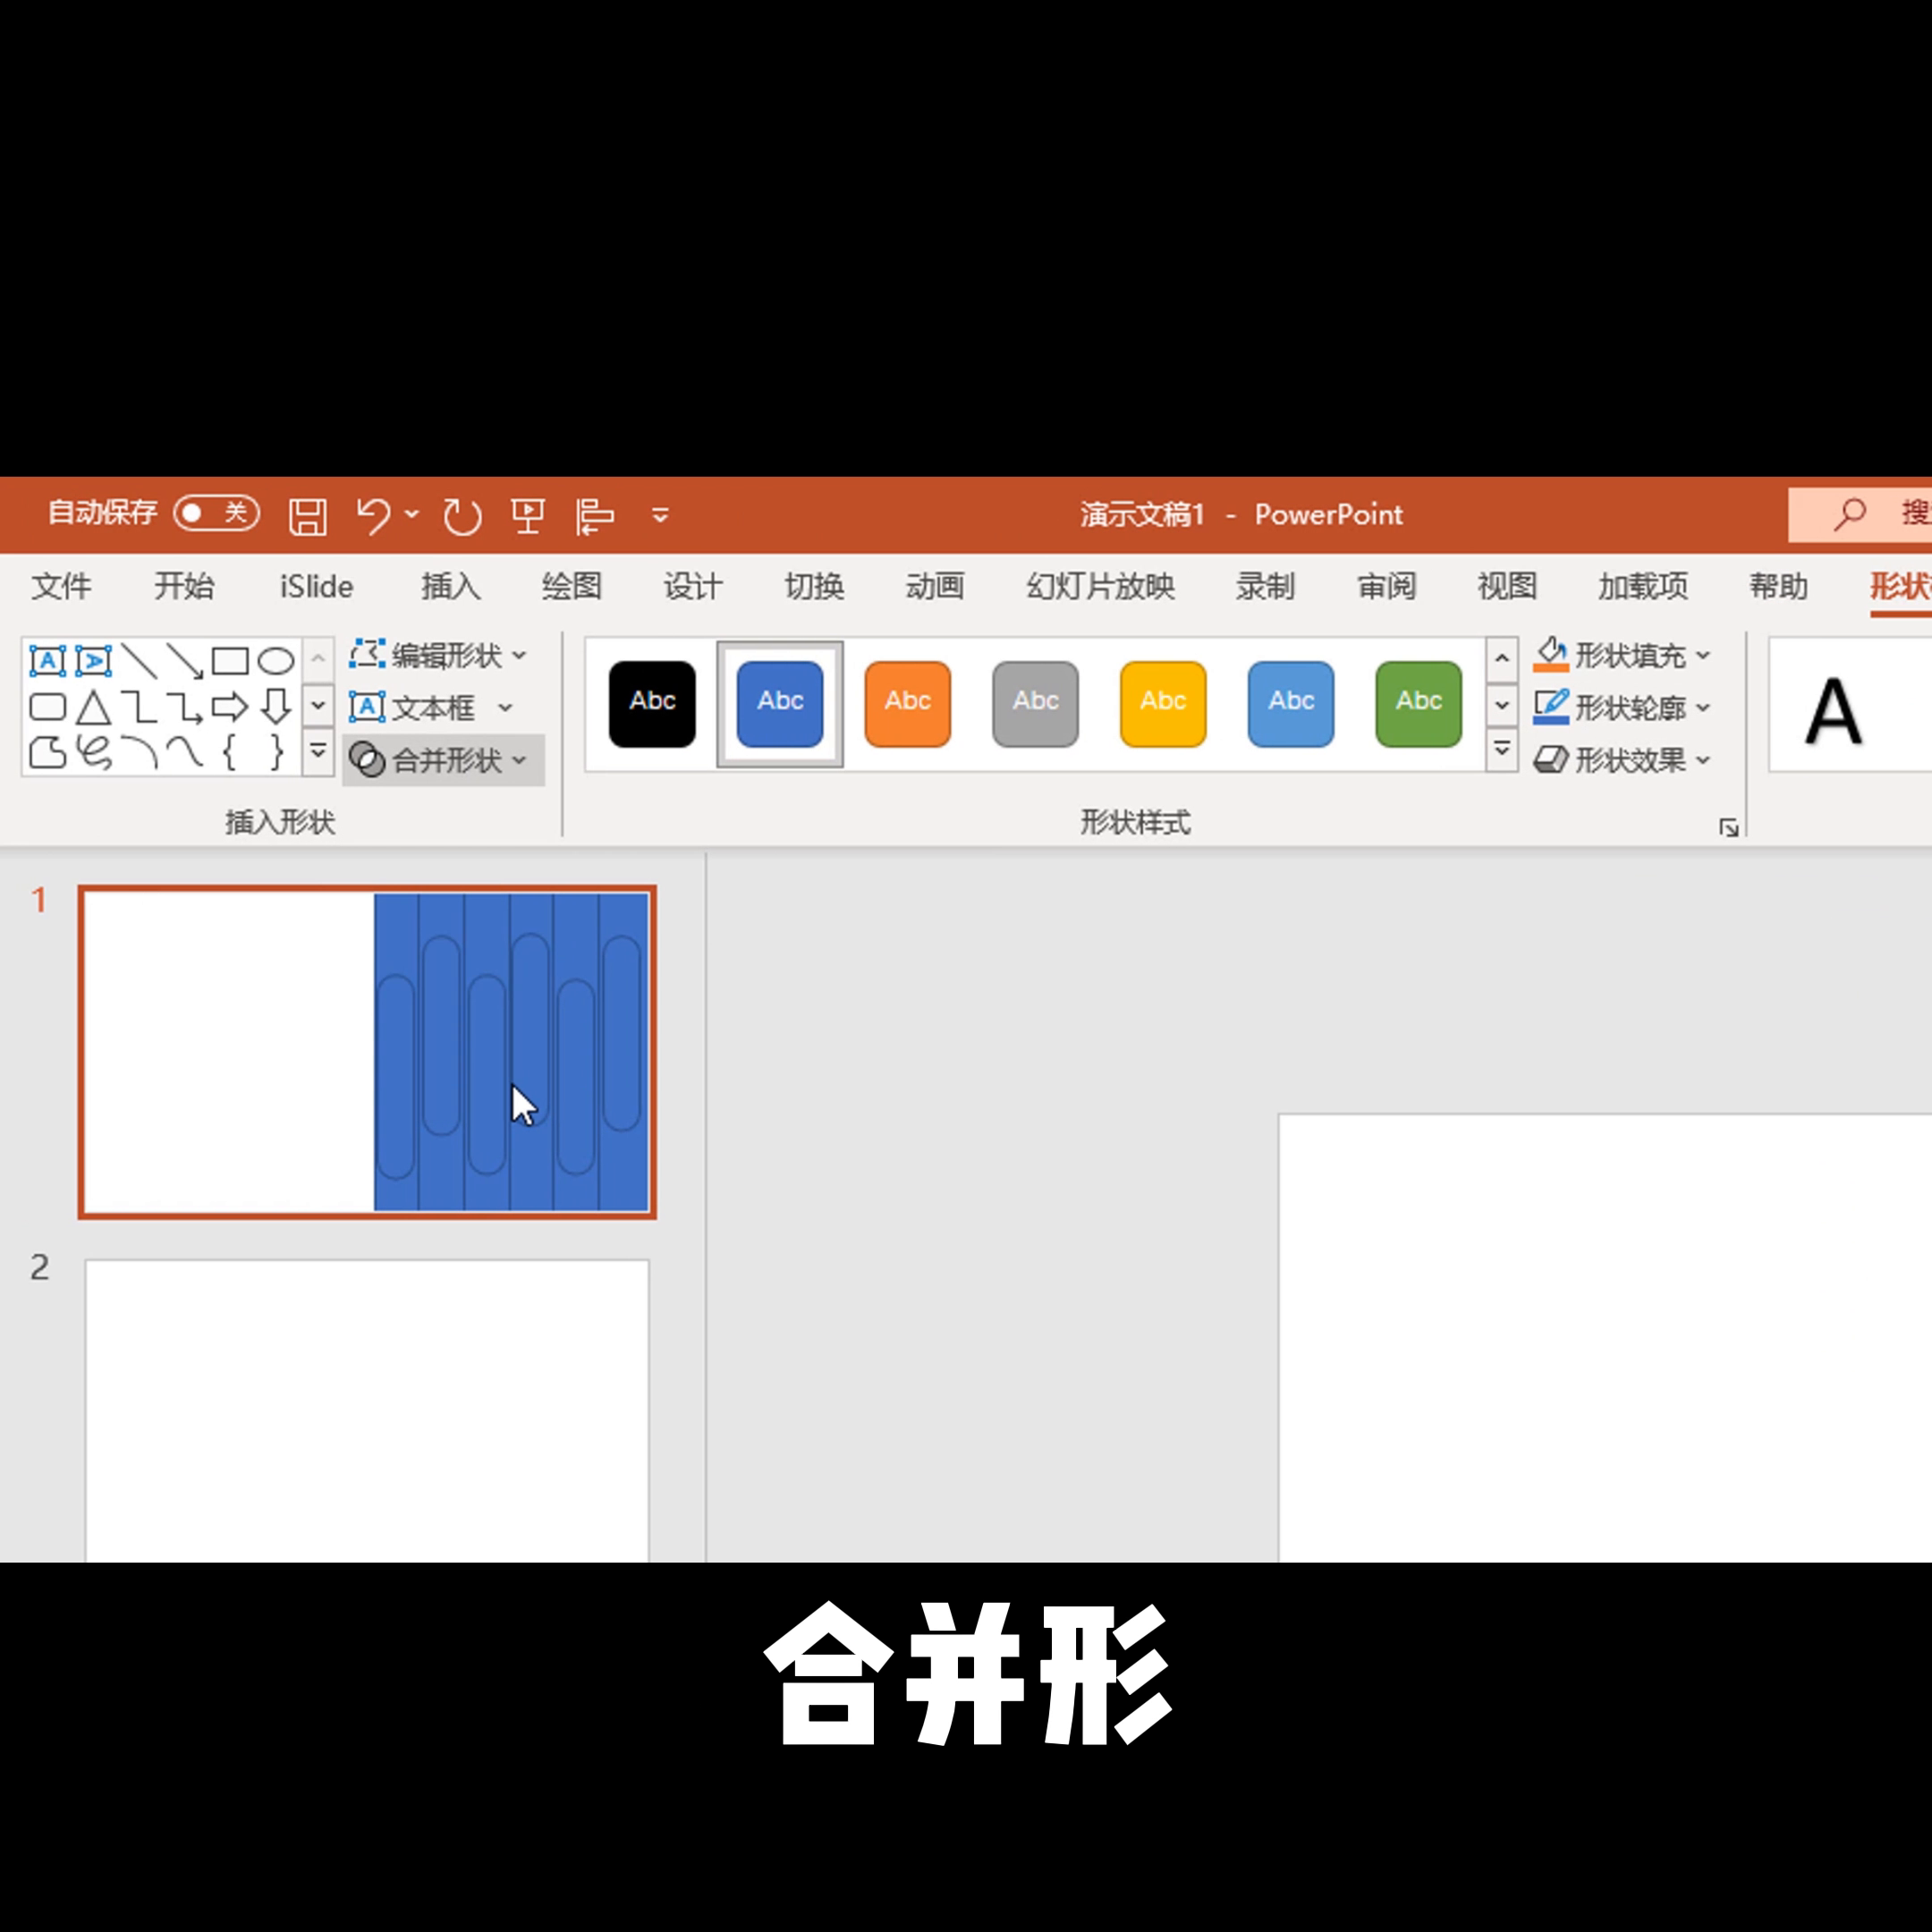Click the Save icon in quick access toolbar
Screen dimensions: 1932x1932
(x=307, y=516)
